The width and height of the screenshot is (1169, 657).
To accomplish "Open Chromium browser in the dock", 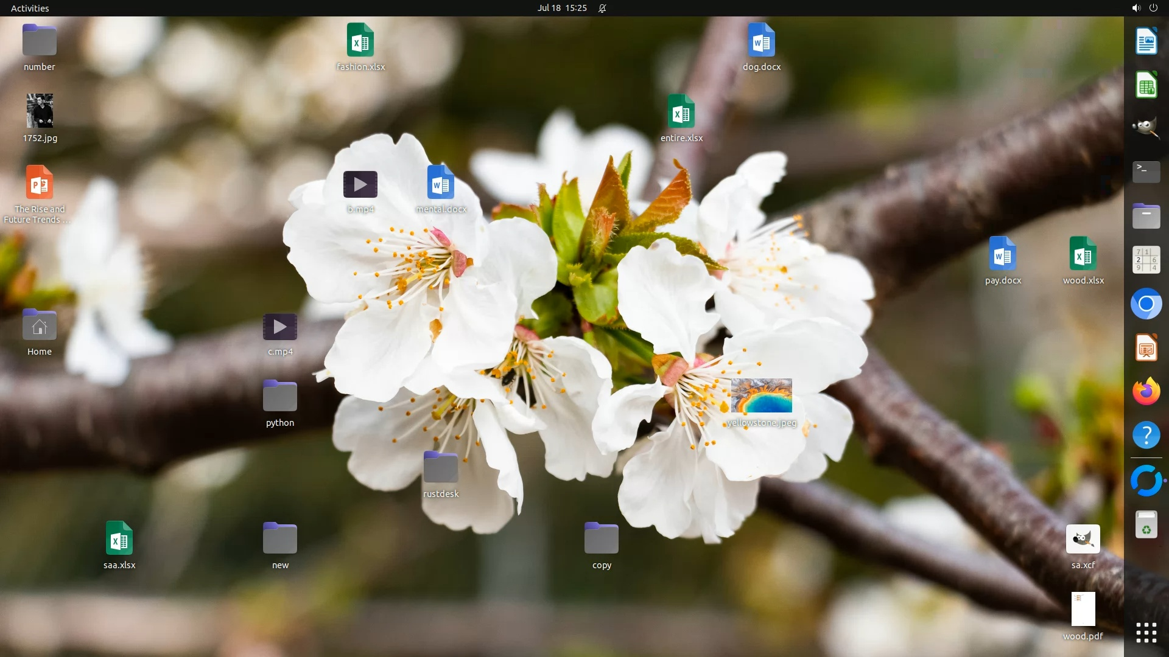I will pyautogui.click(x=1146, y=304).
